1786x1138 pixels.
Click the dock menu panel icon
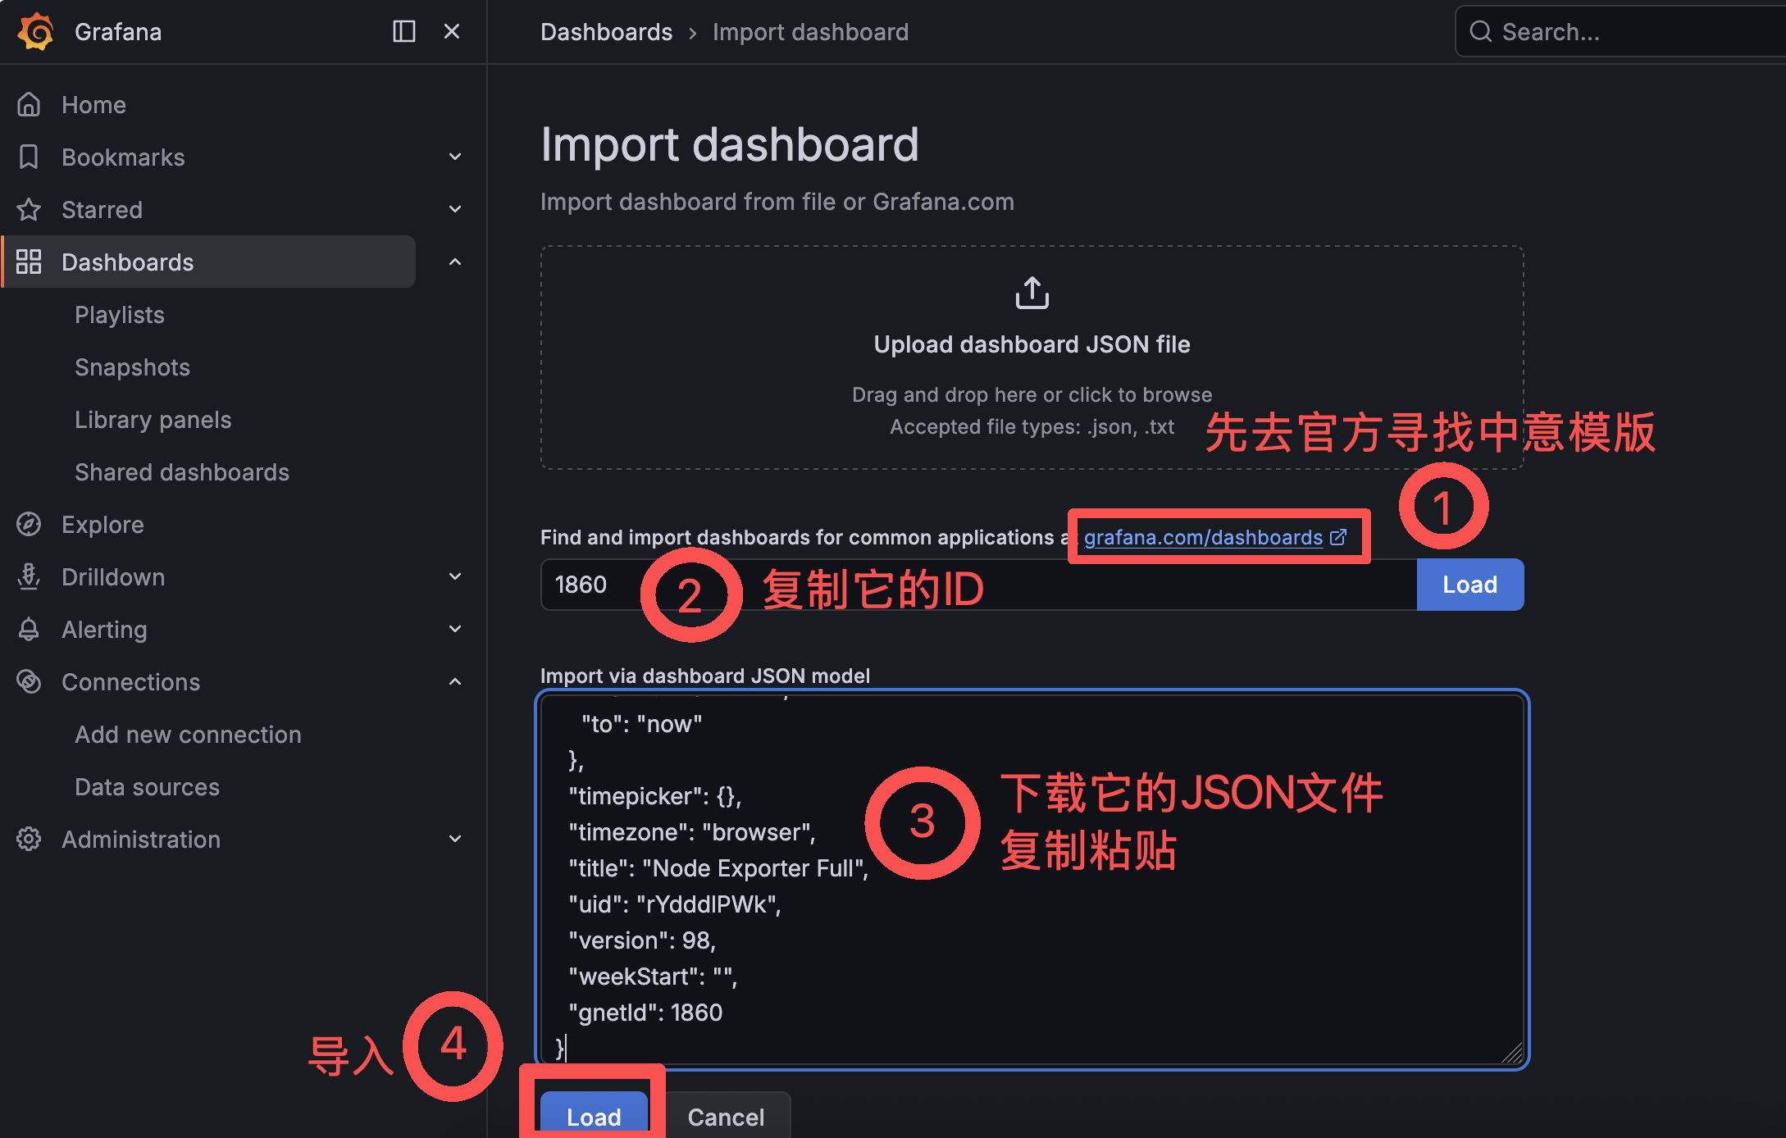403,31
